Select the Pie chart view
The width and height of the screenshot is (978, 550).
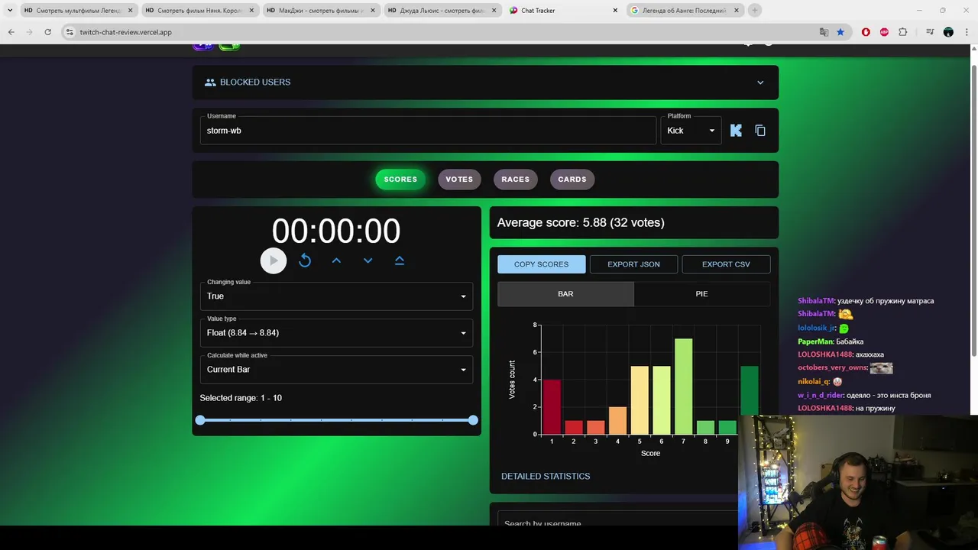(x=701, y=294)
